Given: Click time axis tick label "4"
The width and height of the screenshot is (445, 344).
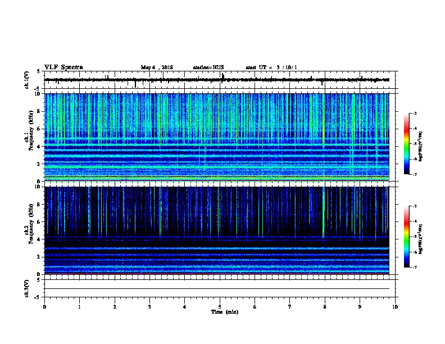Looking at the screenshot, I should (x=185, y=307).
